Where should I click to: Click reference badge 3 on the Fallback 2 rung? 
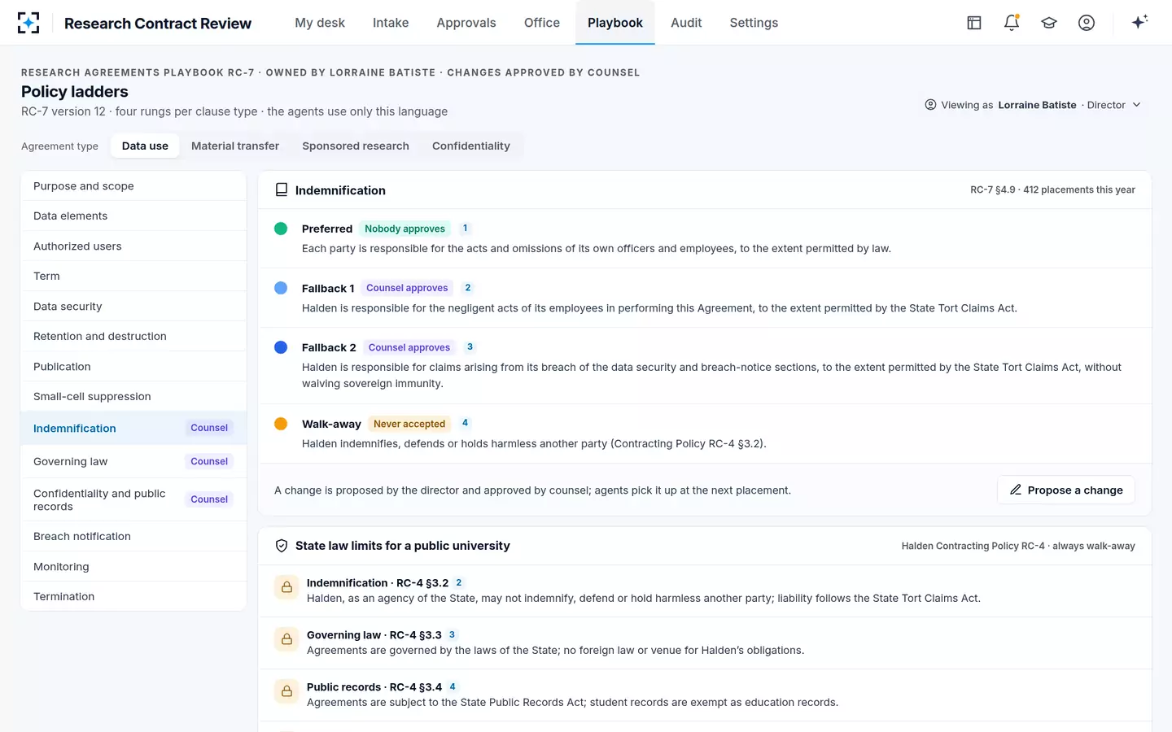(x=470, y=347)
